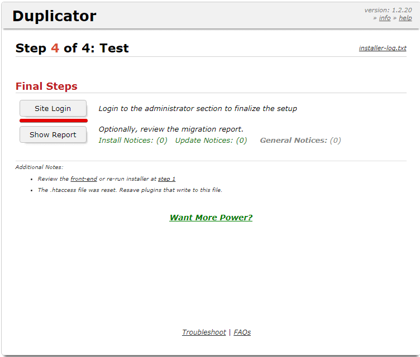
Task: Open the Troubleshoot link
Action: tap(204, 332)
